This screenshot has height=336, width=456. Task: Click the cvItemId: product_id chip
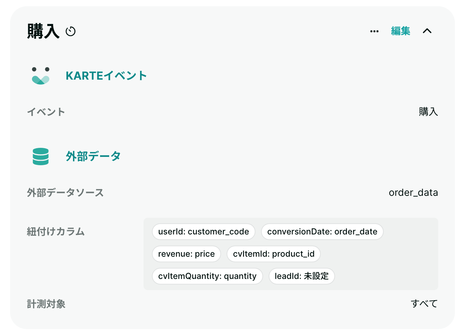pyautogui.click(x=274, y=254)
